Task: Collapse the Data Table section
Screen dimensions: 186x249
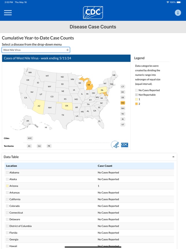Action: pyautogui.click(x=173, y=157)
